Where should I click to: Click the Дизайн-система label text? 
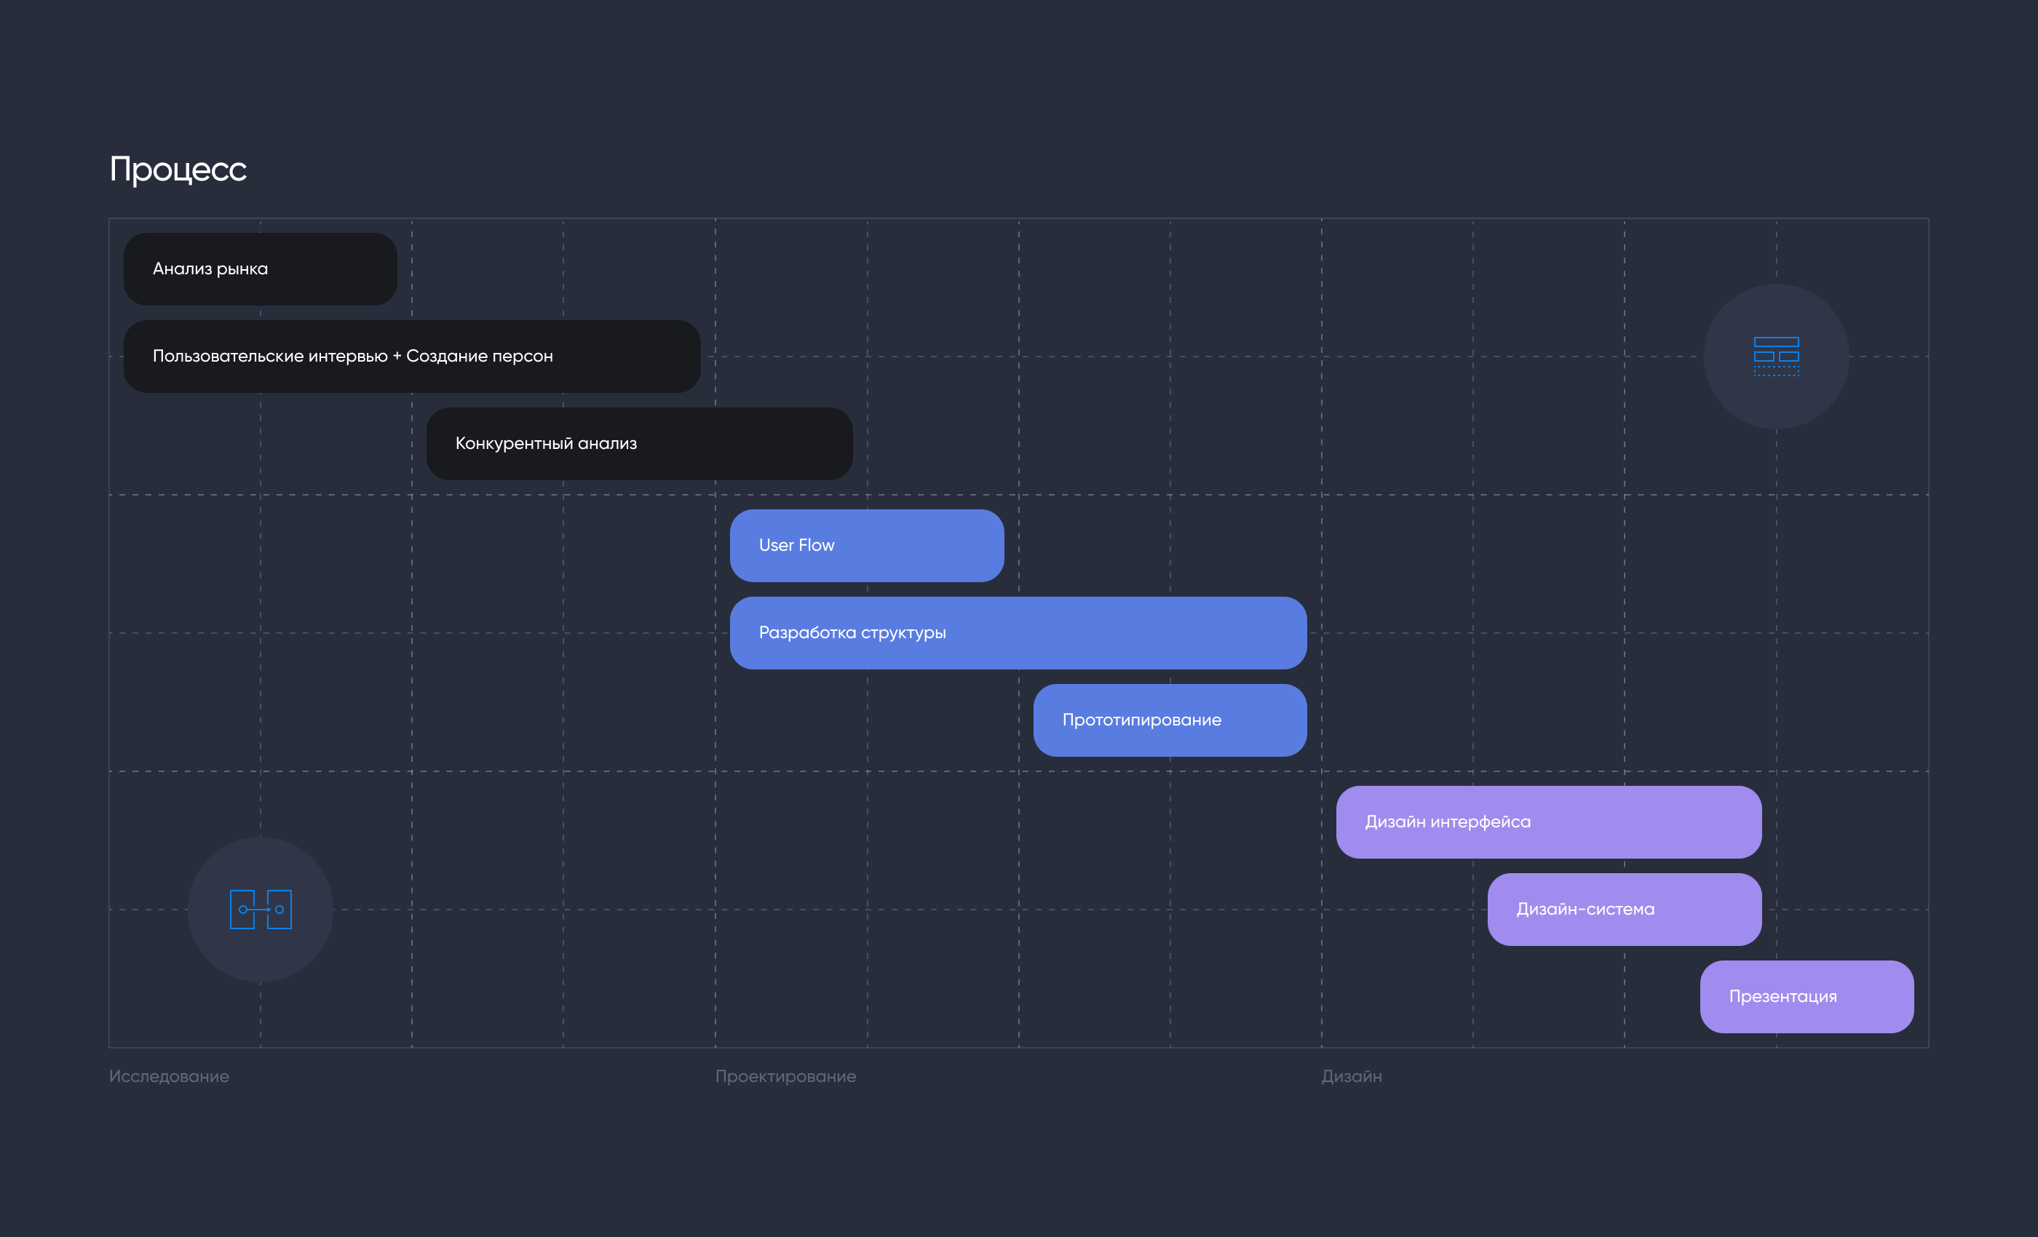(x=1585, y=910)
